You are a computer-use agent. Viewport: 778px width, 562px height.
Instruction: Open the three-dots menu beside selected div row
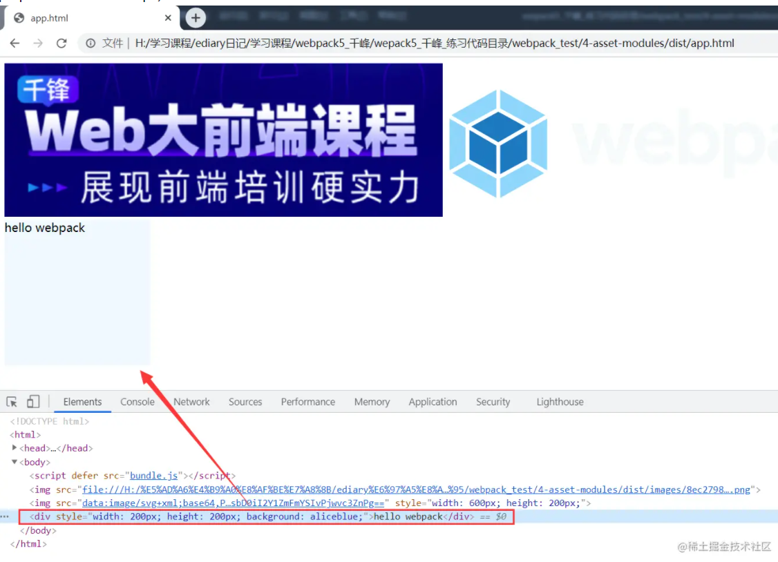(5, 516)
